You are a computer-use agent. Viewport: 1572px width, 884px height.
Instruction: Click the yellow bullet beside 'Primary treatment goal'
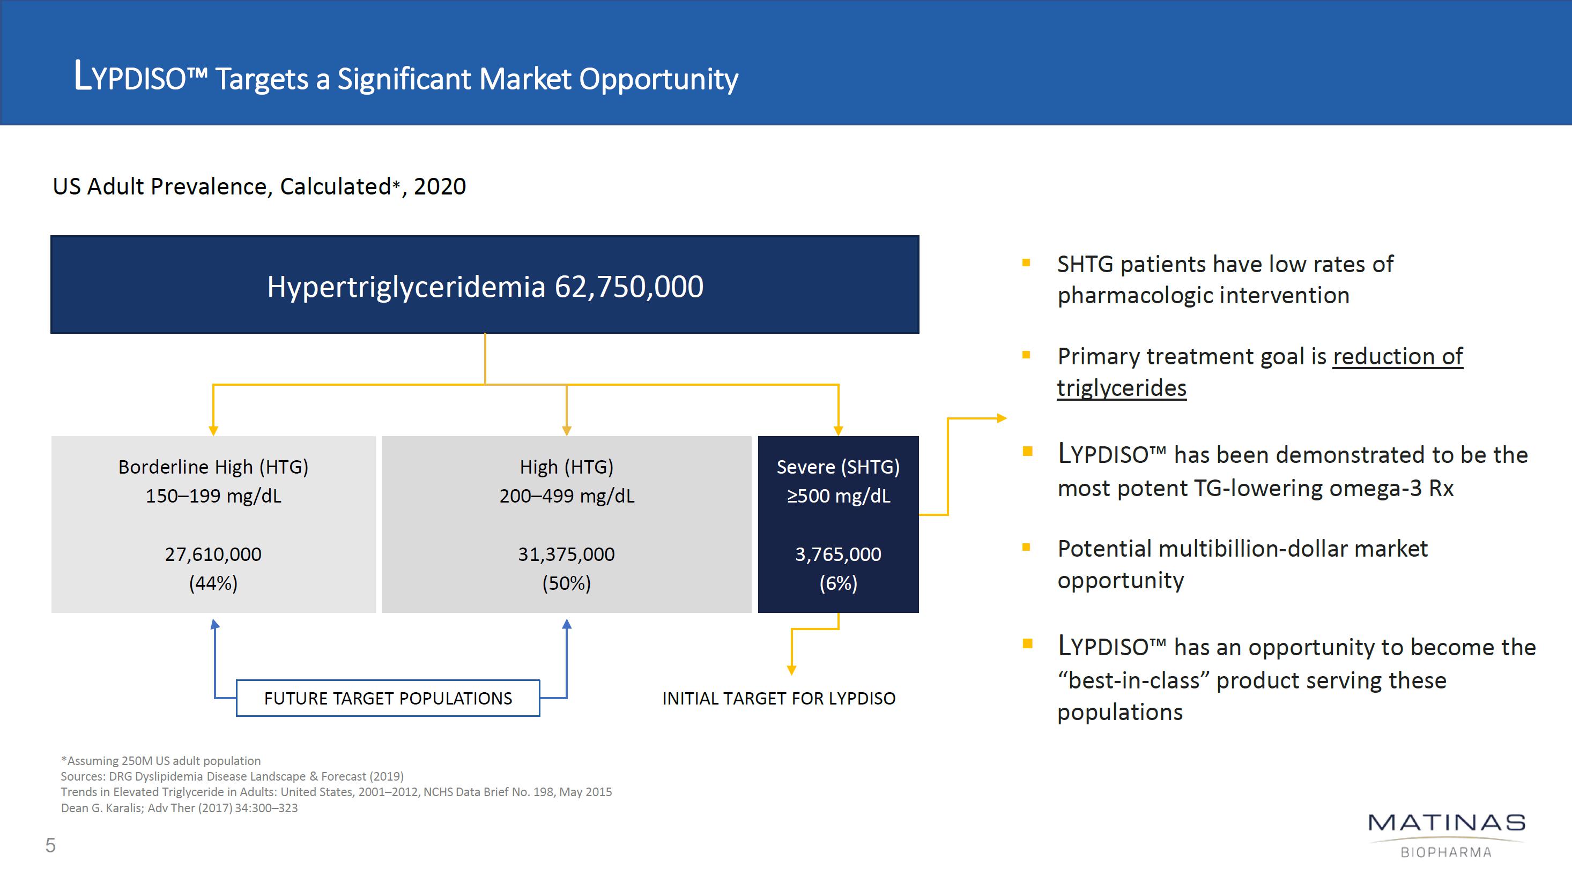coord(1026,355)
